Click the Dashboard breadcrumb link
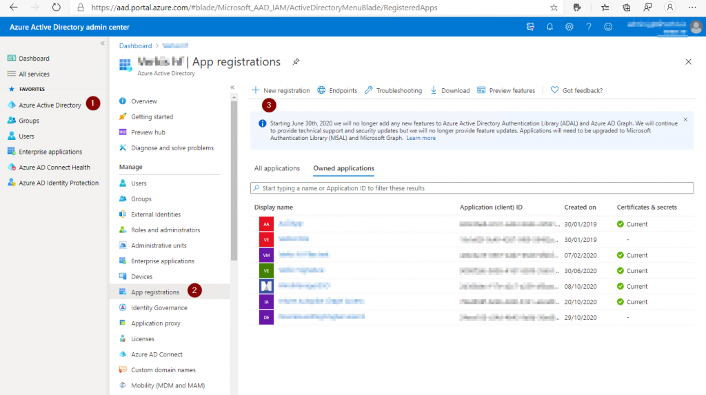 pos(135,45)
